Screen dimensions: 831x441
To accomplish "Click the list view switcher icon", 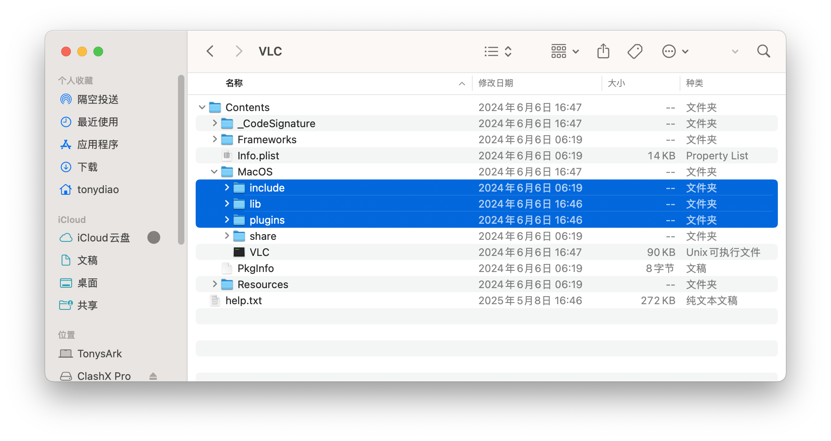I will point(498,52).
